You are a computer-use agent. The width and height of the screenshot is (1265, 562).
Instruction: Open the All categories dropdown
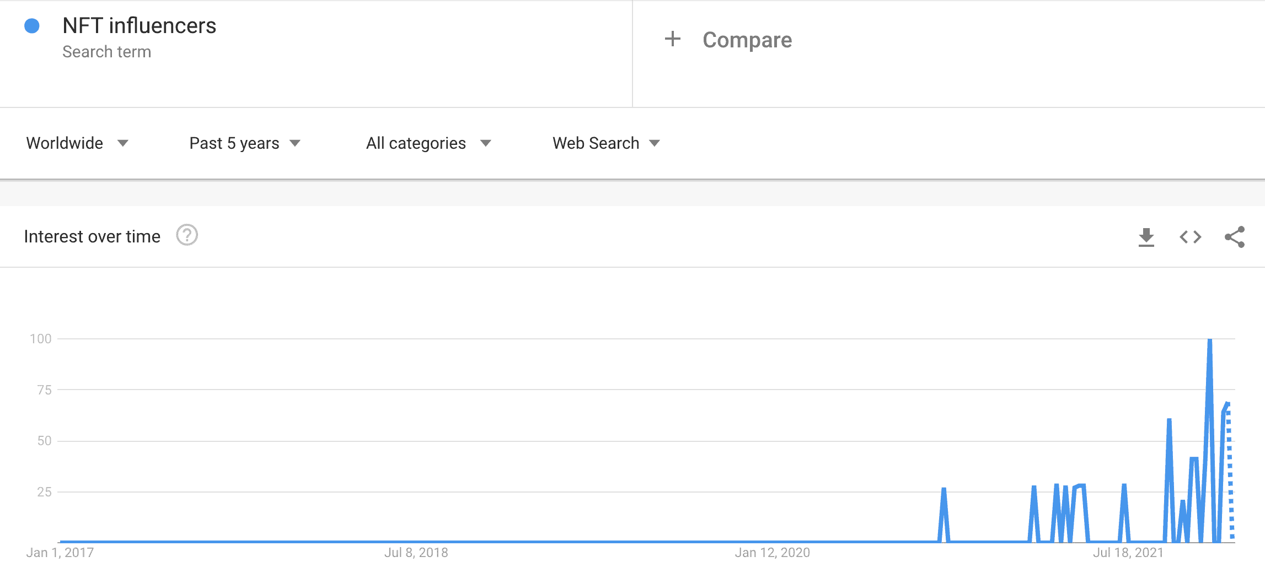click(x=428, y=143)
